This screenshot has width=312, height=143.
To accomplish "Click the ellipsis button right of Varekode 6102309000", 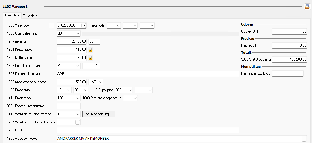I will pos(84,25).
